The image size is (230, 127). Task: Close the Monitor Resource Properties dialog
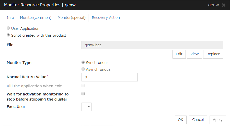coord(224,5)
